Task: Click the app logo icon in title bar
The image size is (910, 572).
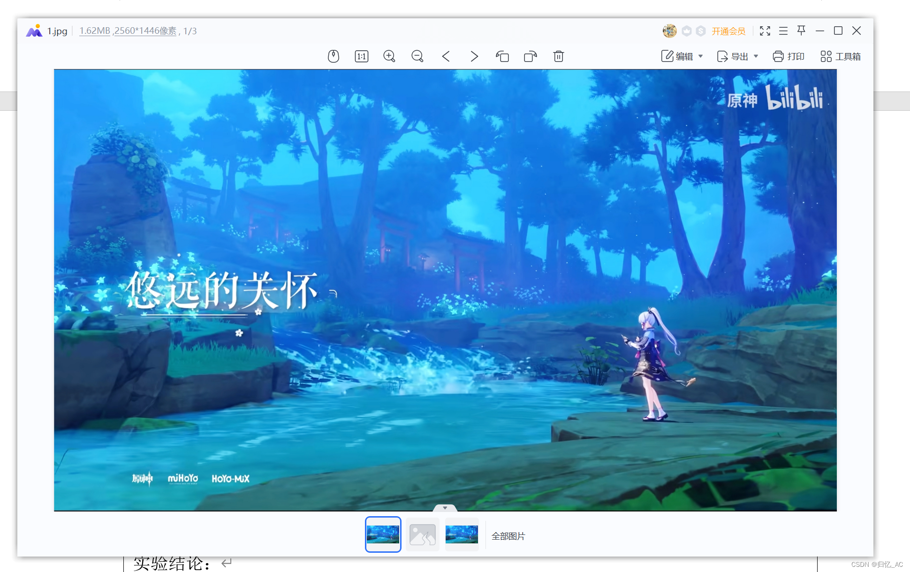Action: (x=34, y=31)
